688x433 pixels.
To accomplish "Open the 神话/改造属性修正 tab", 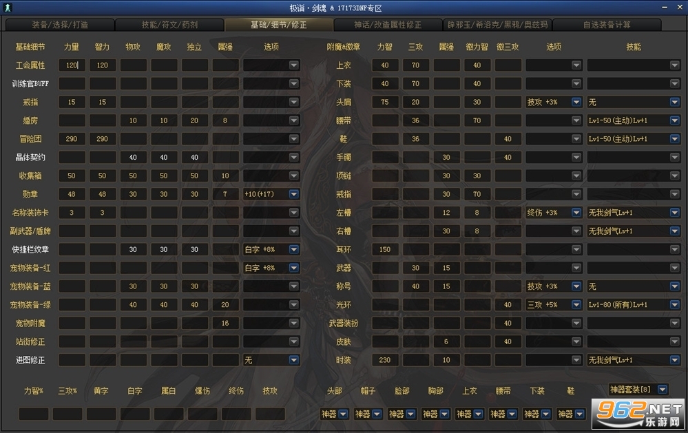I will (x=388, y=25).
